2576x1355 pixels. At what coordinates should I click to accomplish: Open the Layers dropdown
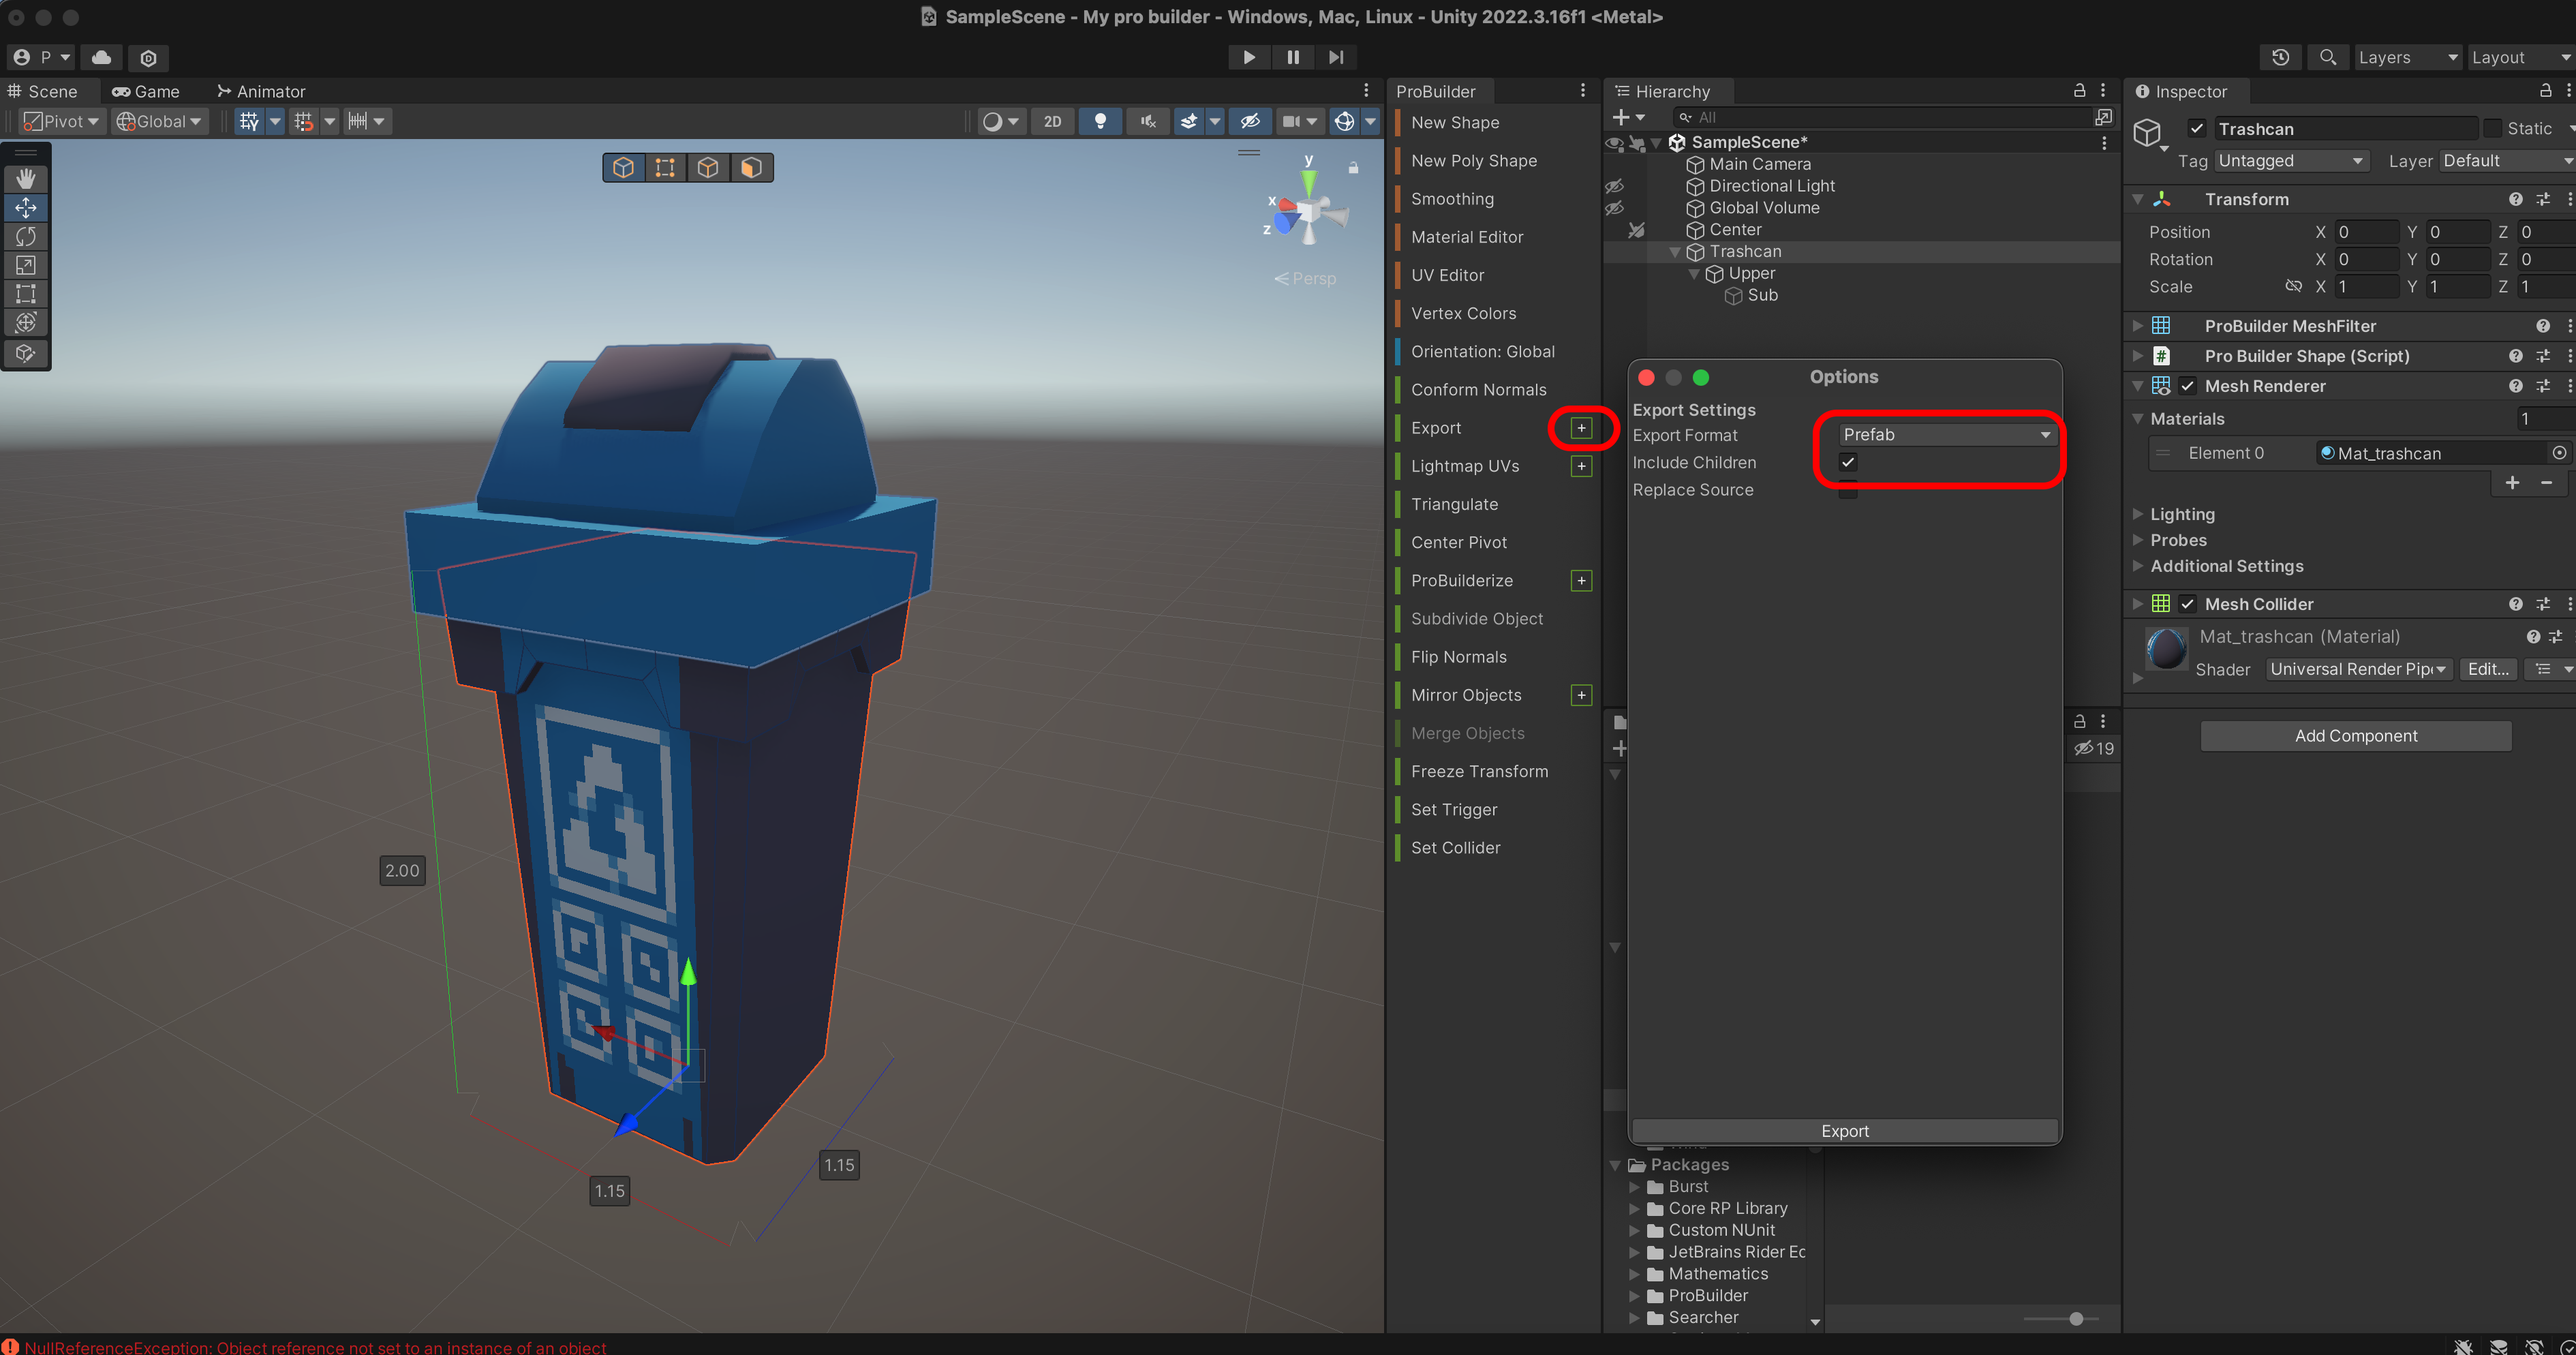[2406, 57]
